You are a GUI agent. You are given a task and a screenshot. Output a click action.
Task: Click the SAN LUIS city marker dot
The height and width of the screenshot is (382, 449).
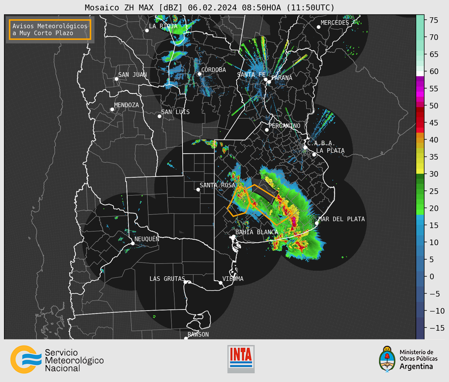pos(159,116)
